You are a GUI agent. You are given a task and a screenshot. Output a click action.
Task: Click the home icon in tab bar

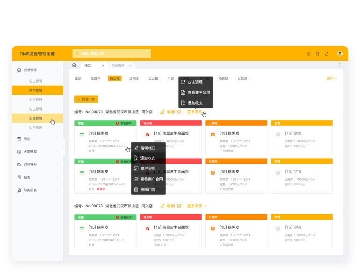tap(74, 65)
